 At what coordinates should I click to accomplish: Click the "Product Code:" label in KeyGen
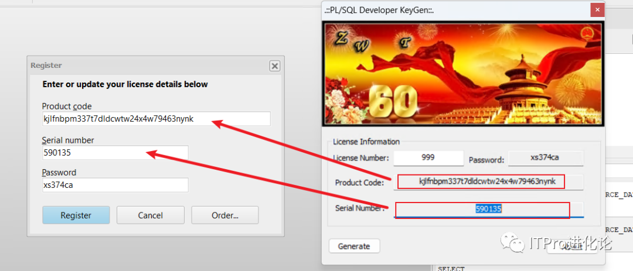tap(359, 183)
